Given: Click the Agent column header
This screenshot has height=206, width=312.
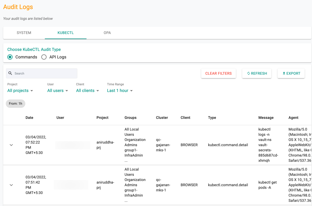Looking at the screenshot, I should click(294, 118).
